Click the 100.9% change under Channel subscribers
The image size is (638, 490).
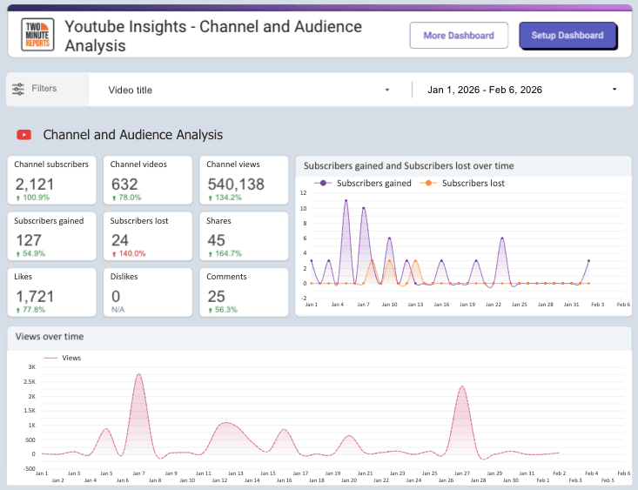[x=32, y=198]
